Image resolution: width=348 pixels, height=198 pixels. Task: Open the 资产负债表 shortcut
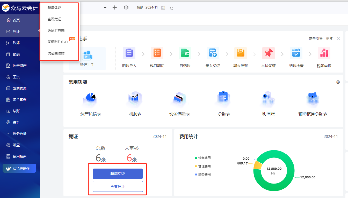91,104
